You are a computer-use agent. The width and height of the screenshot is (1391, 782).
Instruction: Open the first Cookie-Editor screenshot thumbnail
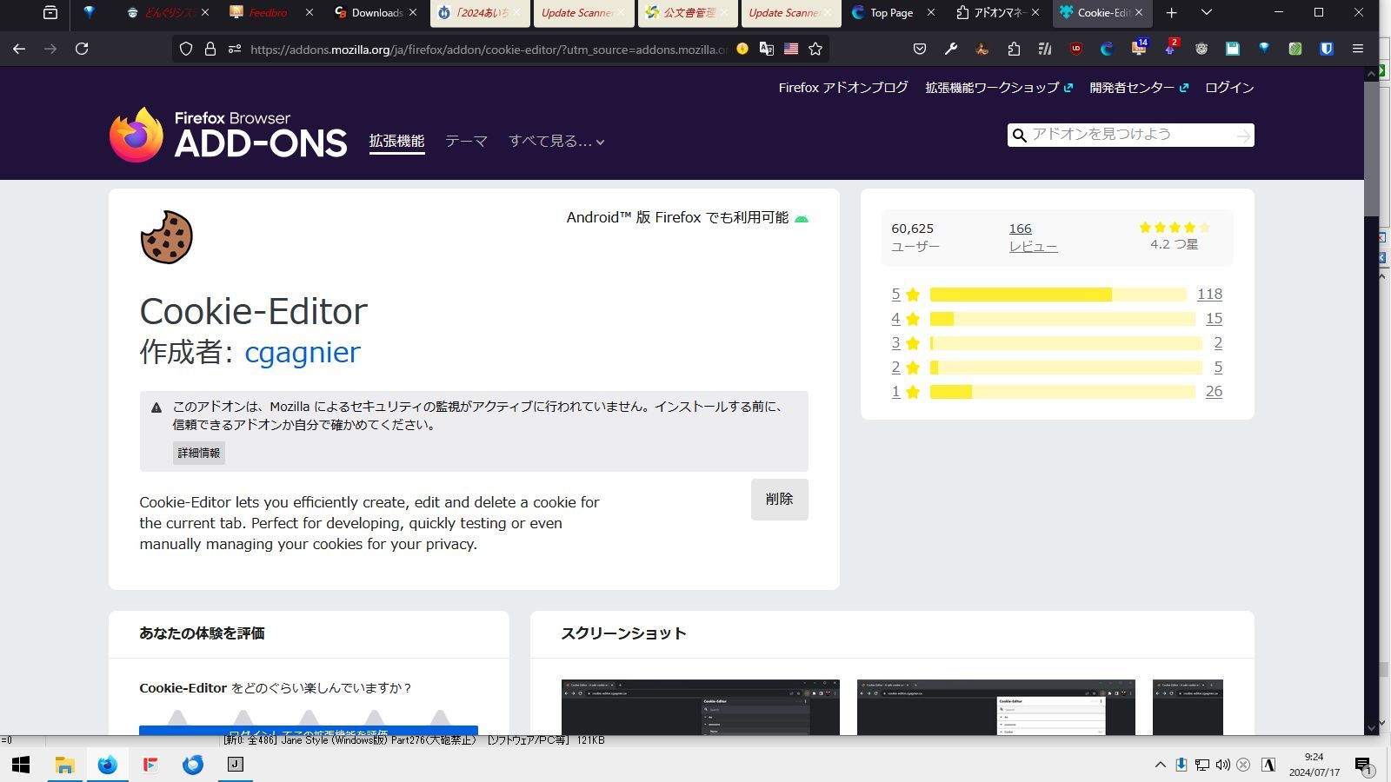click(701, 707)
